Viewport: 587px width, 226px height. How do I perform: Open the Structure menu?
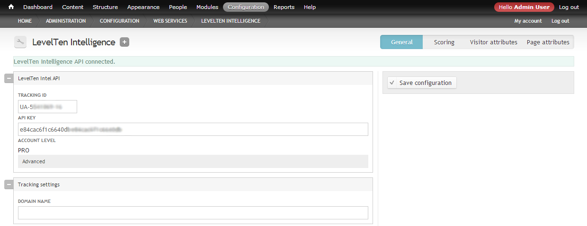(105, 7)
